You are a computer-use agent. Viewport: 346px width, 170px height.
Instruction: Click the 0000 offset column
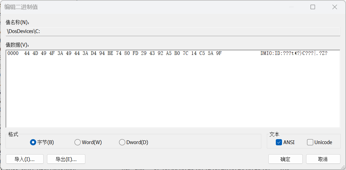click(13, 53)
